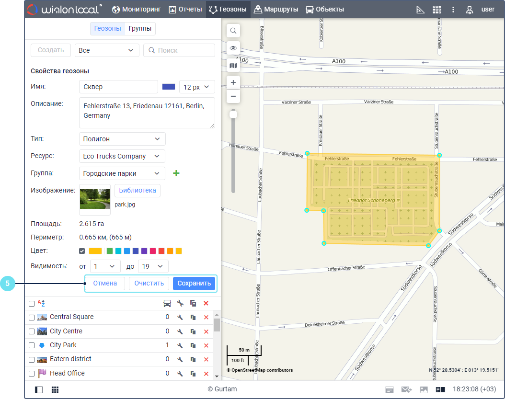Screen dimensions: 505x399
Task: Switch to the Группы tab
Action: tap(140, 29)
